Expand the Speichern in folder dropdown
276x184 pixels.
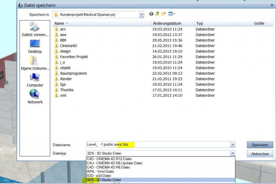pyautogui.click(x=142, y=14)
